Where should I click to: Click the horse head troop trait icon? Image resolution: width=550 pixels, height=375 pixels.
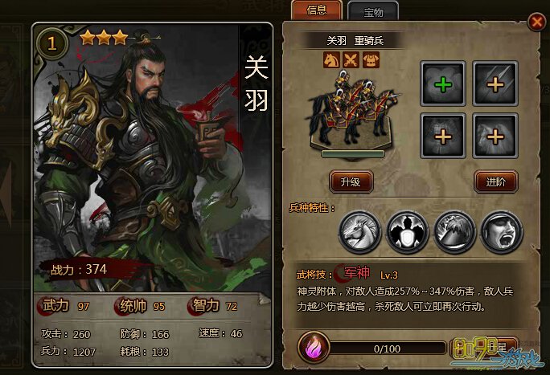pos(360,232)
